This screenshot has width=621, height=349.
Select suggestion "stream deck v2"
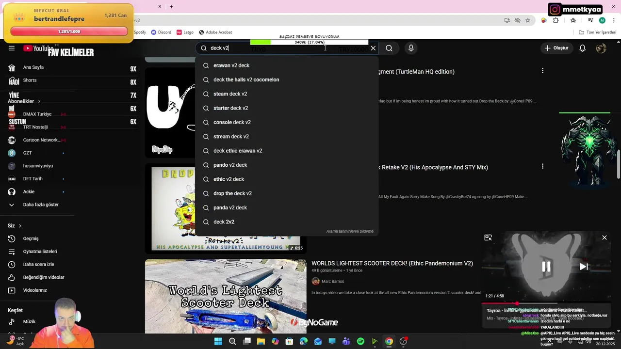tap(286, 136)
